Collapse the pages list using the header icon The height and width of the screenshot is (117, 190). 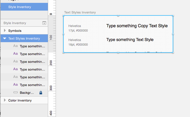click(44, 23)
